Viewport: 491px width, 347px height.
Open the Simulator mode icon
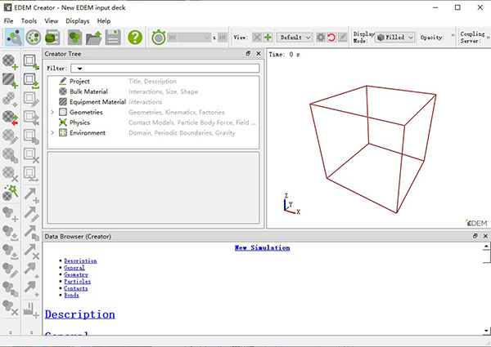pos(34,37)
